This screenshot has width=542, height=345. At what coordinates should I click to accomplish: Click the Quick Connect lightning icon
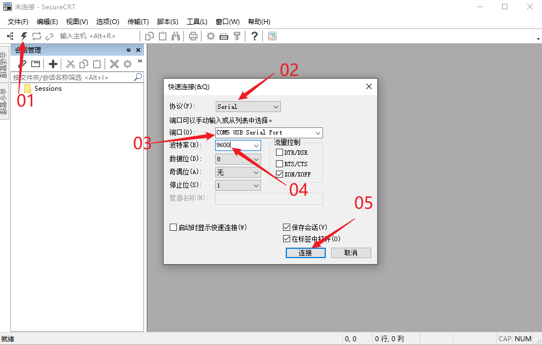[x=24, y=36]
